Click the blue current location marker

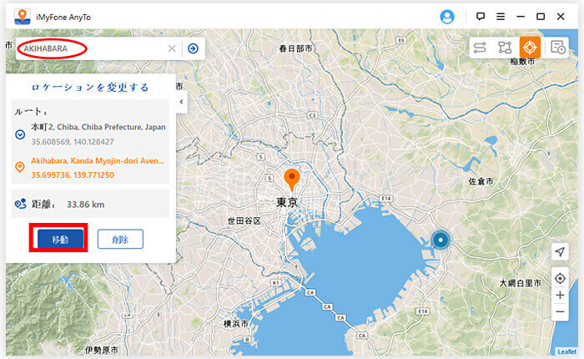(x=441, y=240)
